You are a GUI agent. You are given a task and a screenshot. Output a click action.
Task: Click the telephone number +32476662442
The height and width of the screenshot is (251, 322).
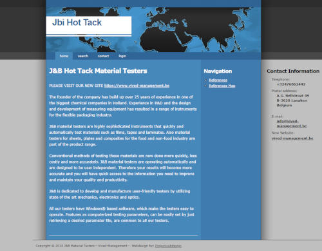(x=291, y=84)
